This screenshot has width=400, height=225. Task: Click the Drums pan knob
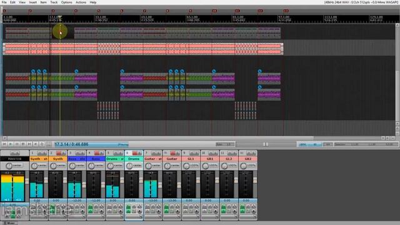click(129, 166)
